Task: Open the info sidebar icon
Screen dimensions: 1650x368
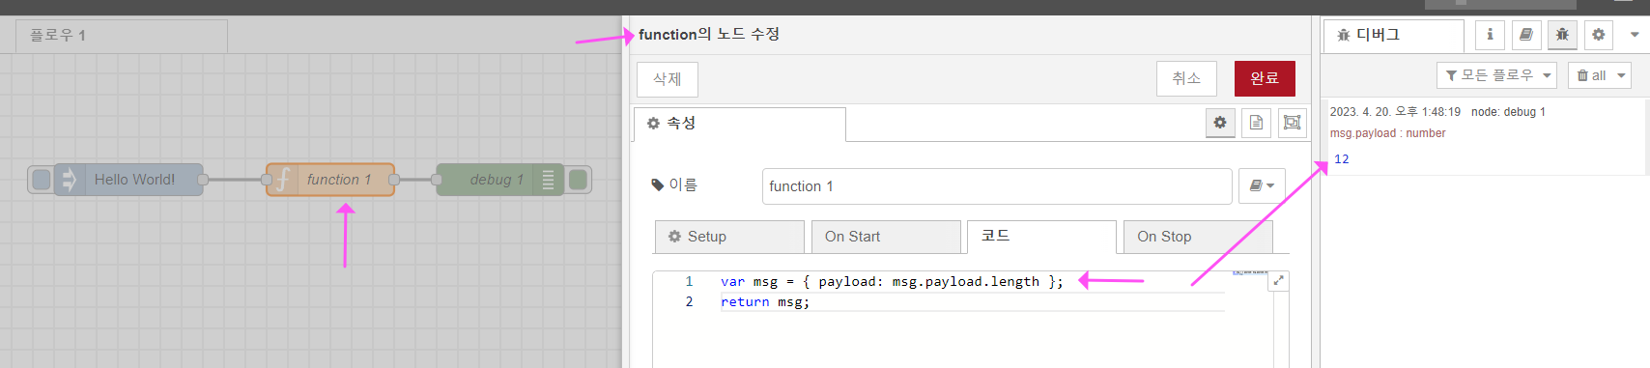Action: [1490, 35]
